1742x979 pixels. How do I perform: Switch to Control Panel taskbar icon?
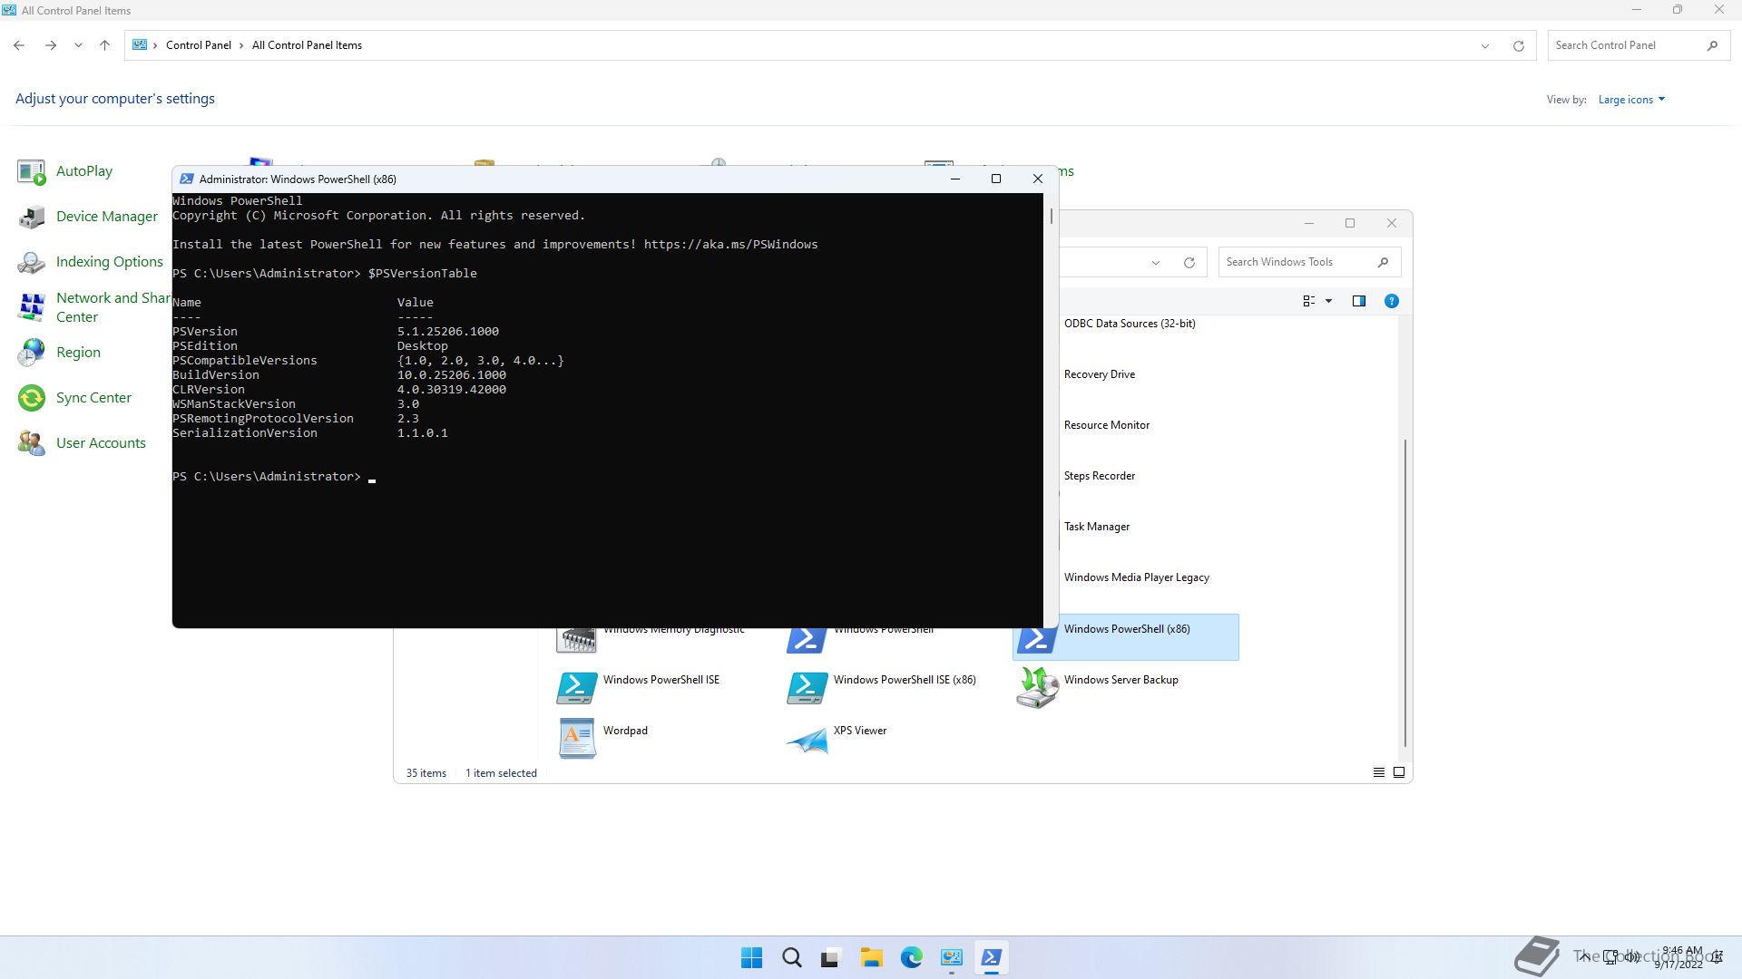(x=951, y=957)
